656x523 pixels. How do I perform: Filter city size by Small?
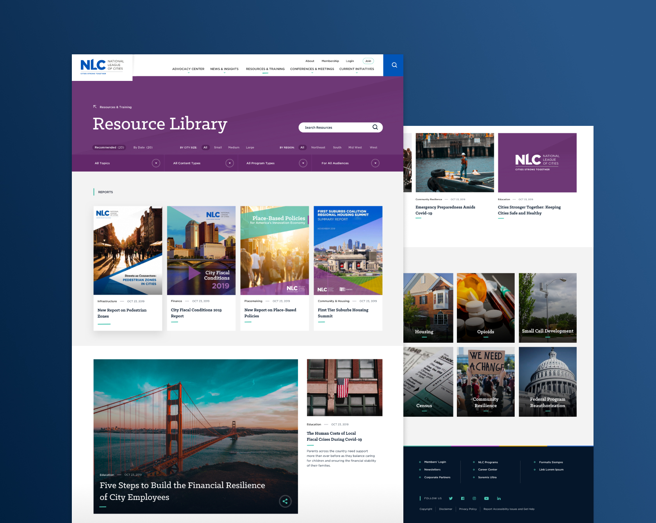(x=218, y=147)
